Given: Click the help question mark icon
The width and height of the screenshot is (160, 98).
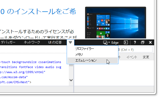Looking at the screenshot, I should click(x=135, y=42).
